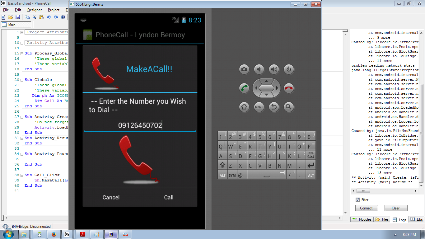Image resolution: width=425 pixels, height=239 pixels.
Task: Tap the emulator keyboard DEL key
Action: point(311,155)
